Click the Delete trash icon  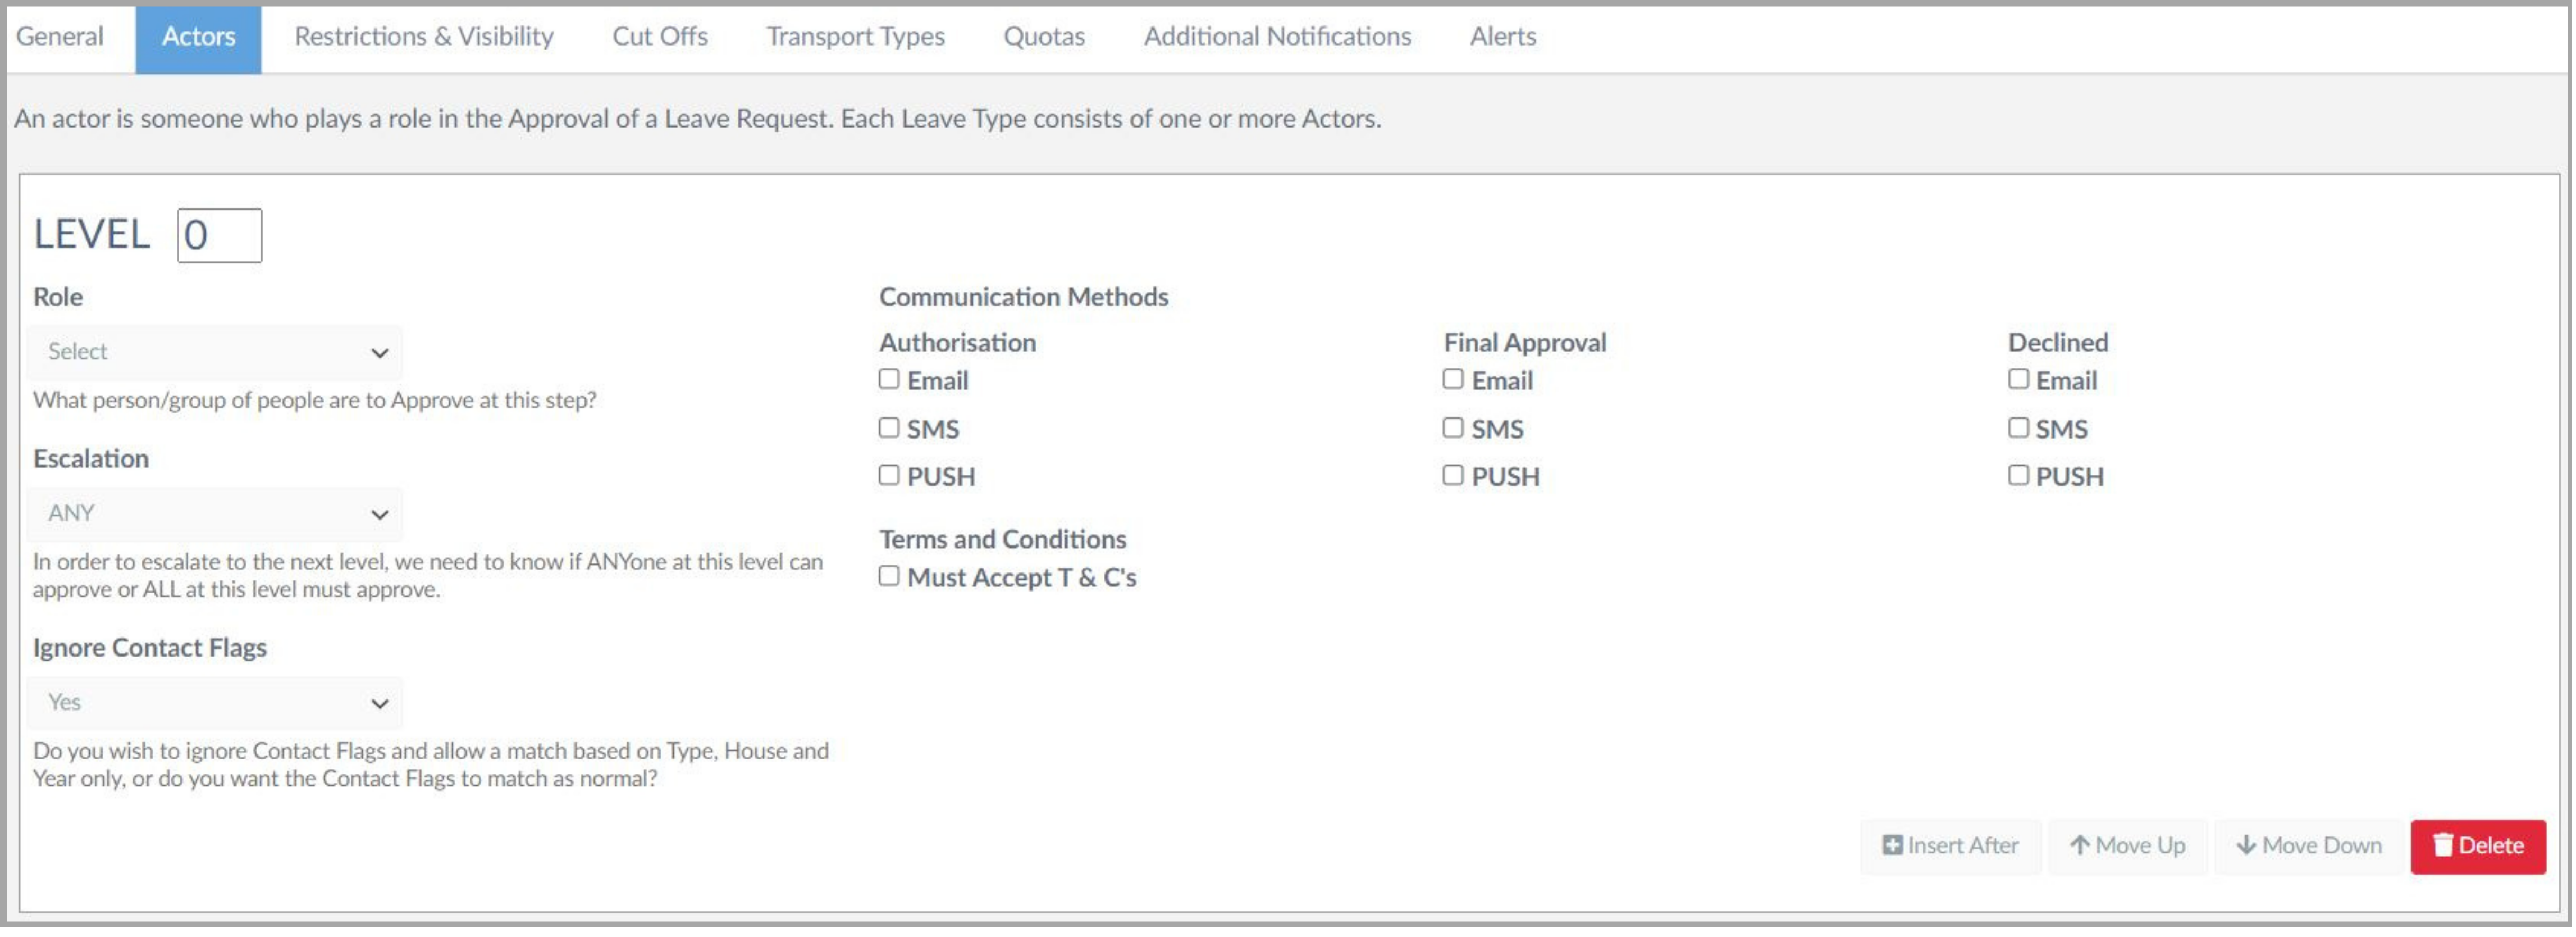tap(2443, 846)
